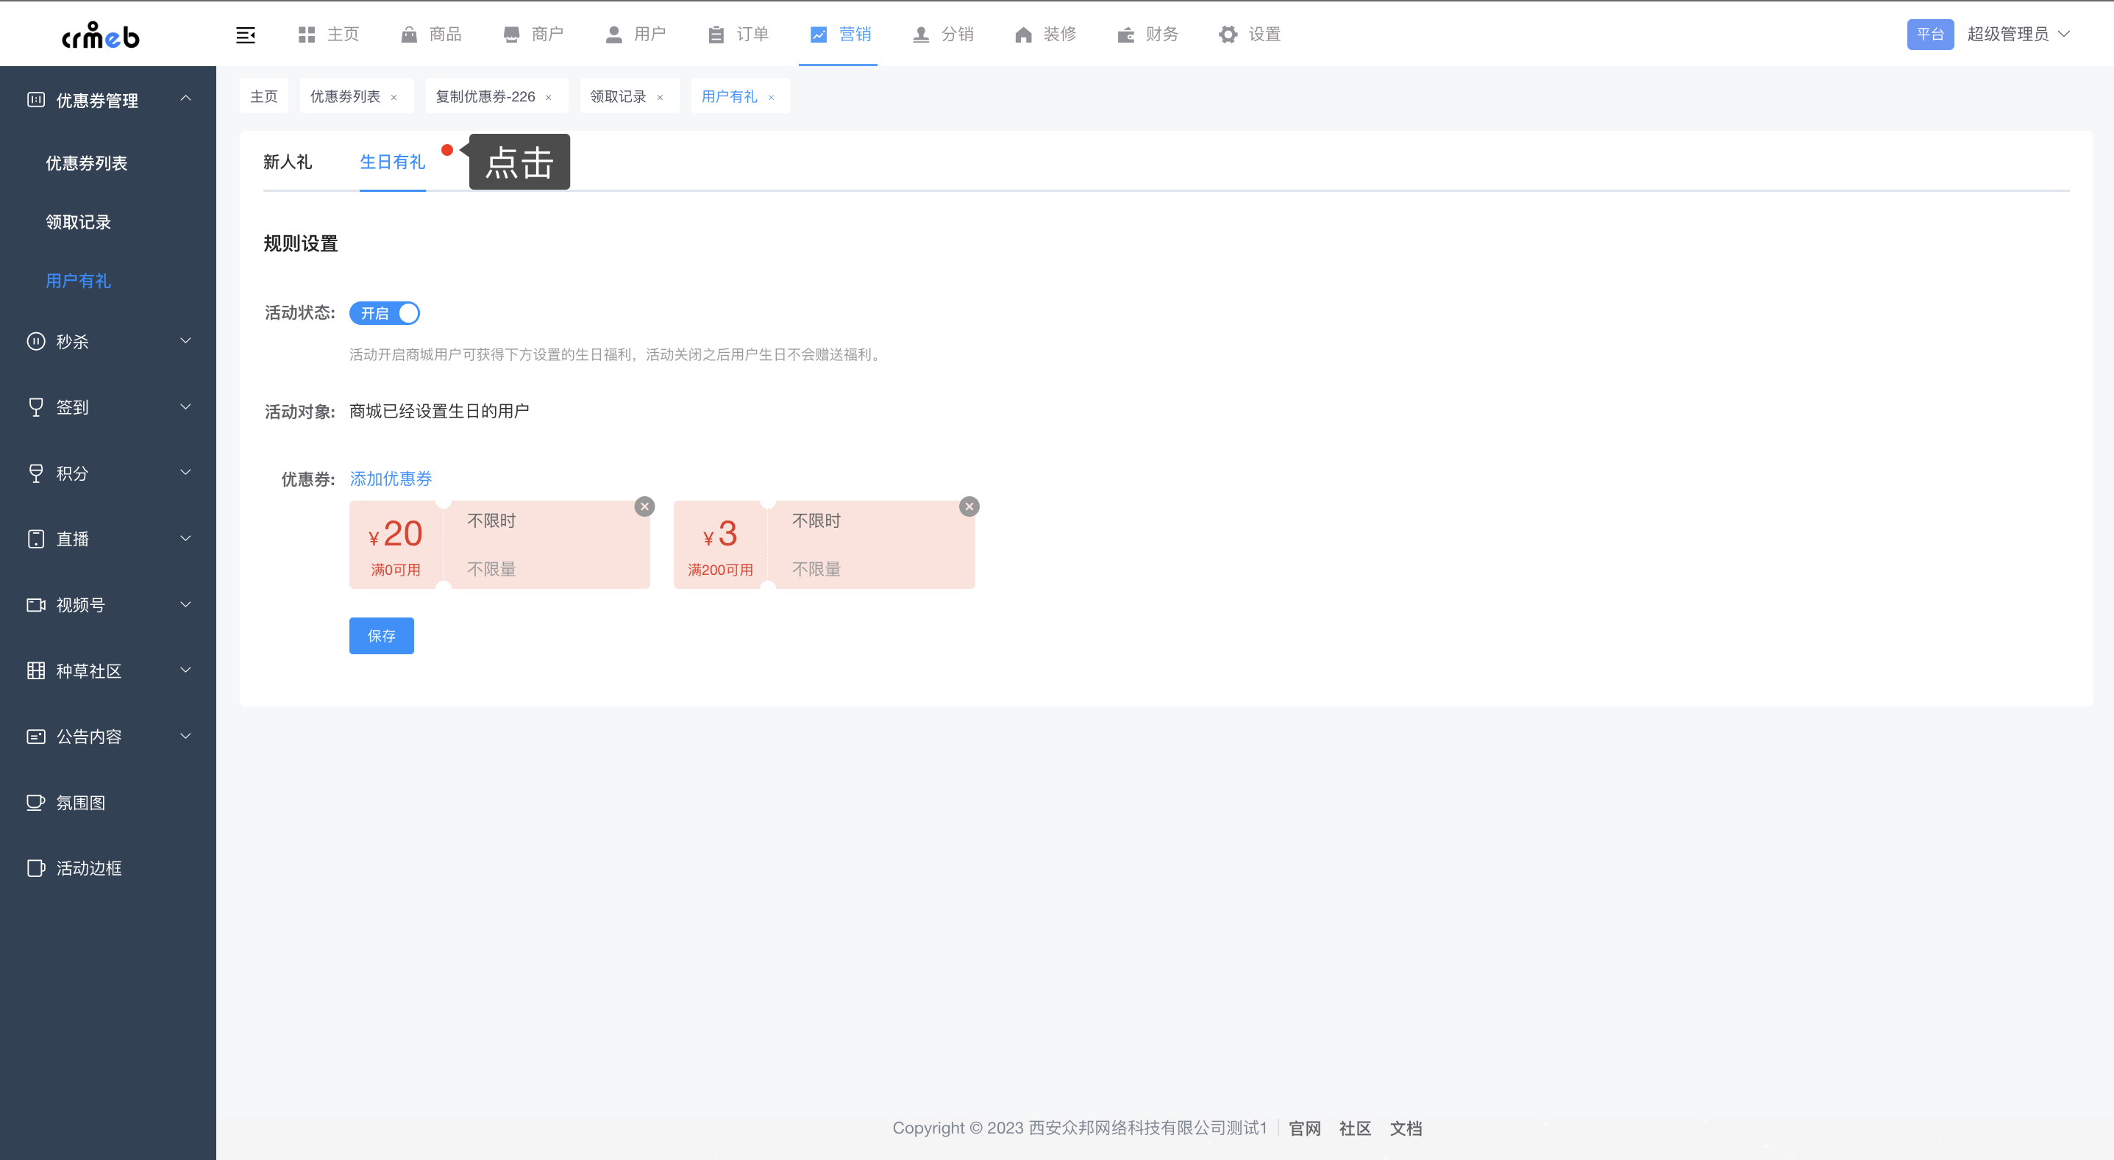Expand the 积分 menu chevron

click(x=185, y=472)
